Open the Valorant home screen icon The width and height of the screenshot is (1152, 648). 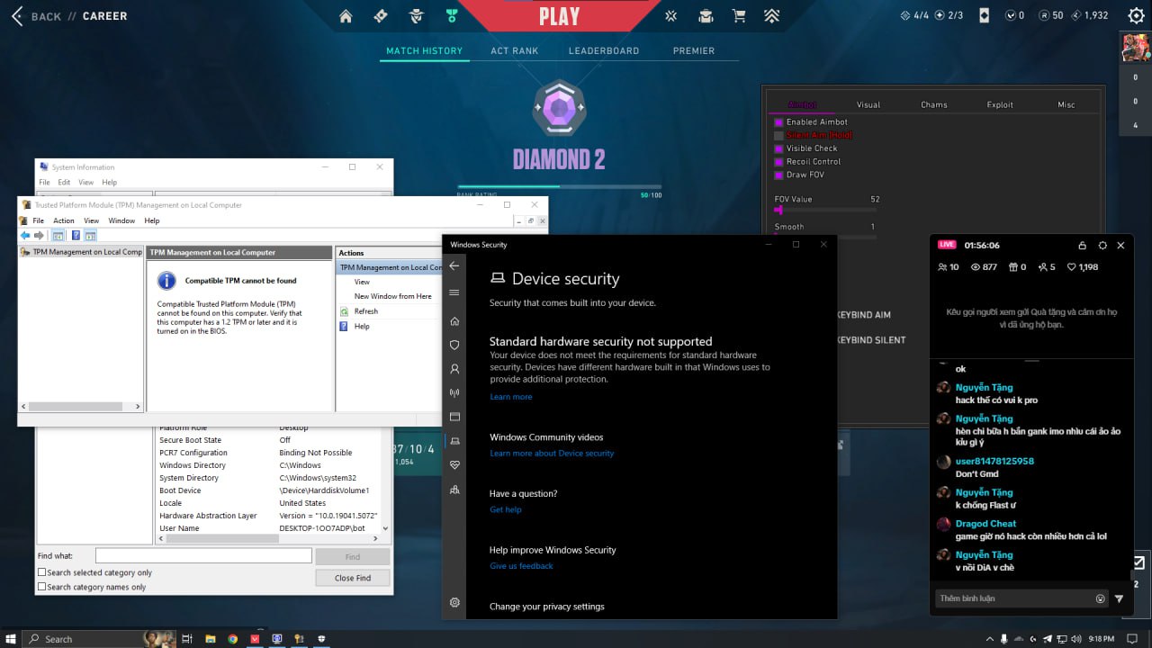[x=346, y=16]
